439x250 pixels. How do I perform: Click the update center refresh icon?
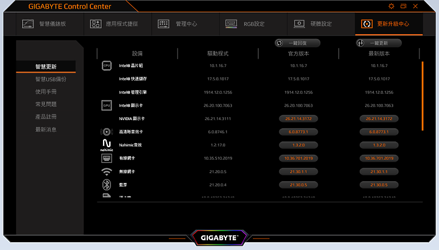[x=367, y=24]
